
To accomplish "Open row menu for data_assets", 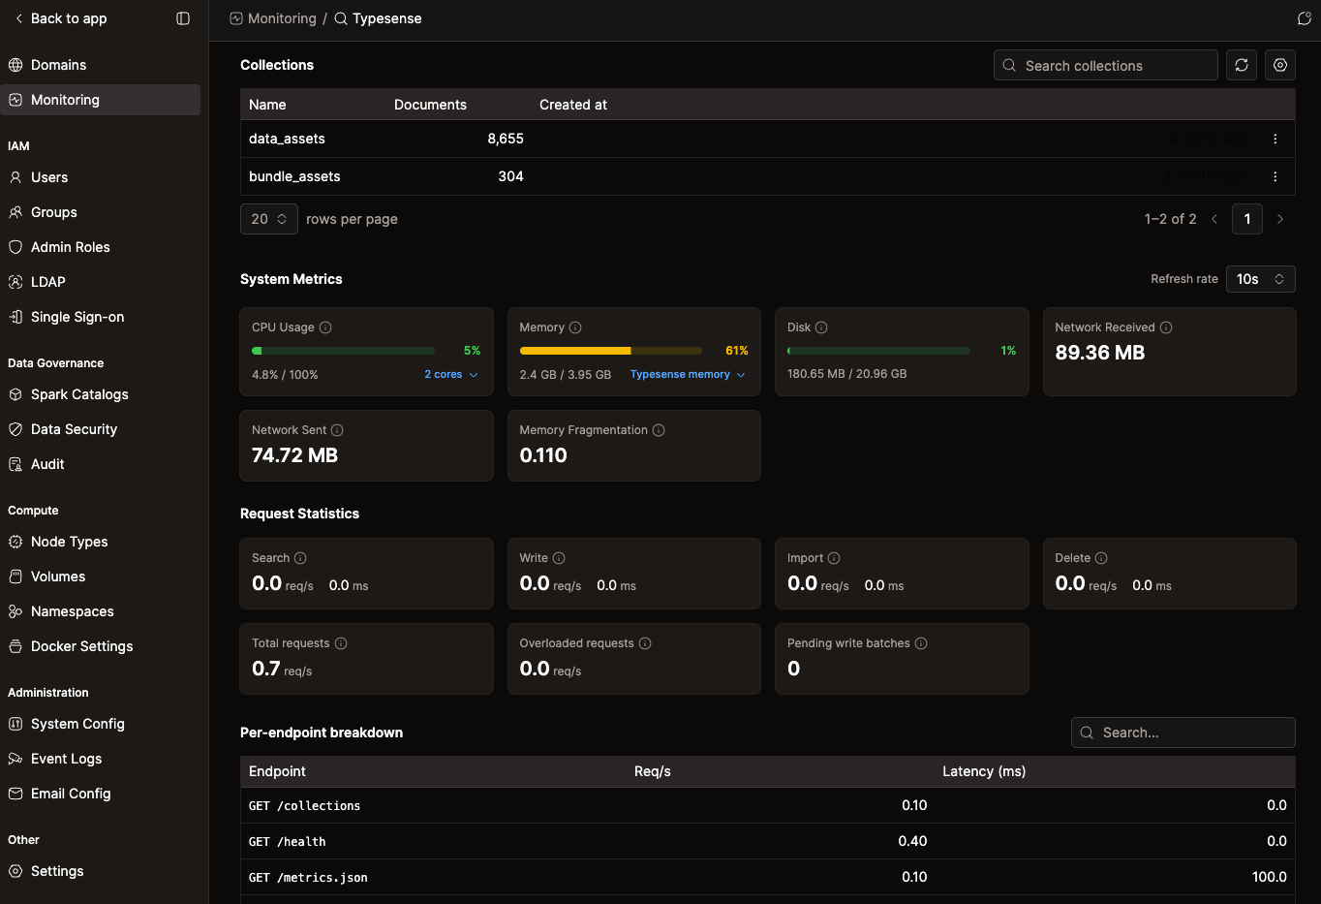I will pyautogui.click(x=1275, y=139).
